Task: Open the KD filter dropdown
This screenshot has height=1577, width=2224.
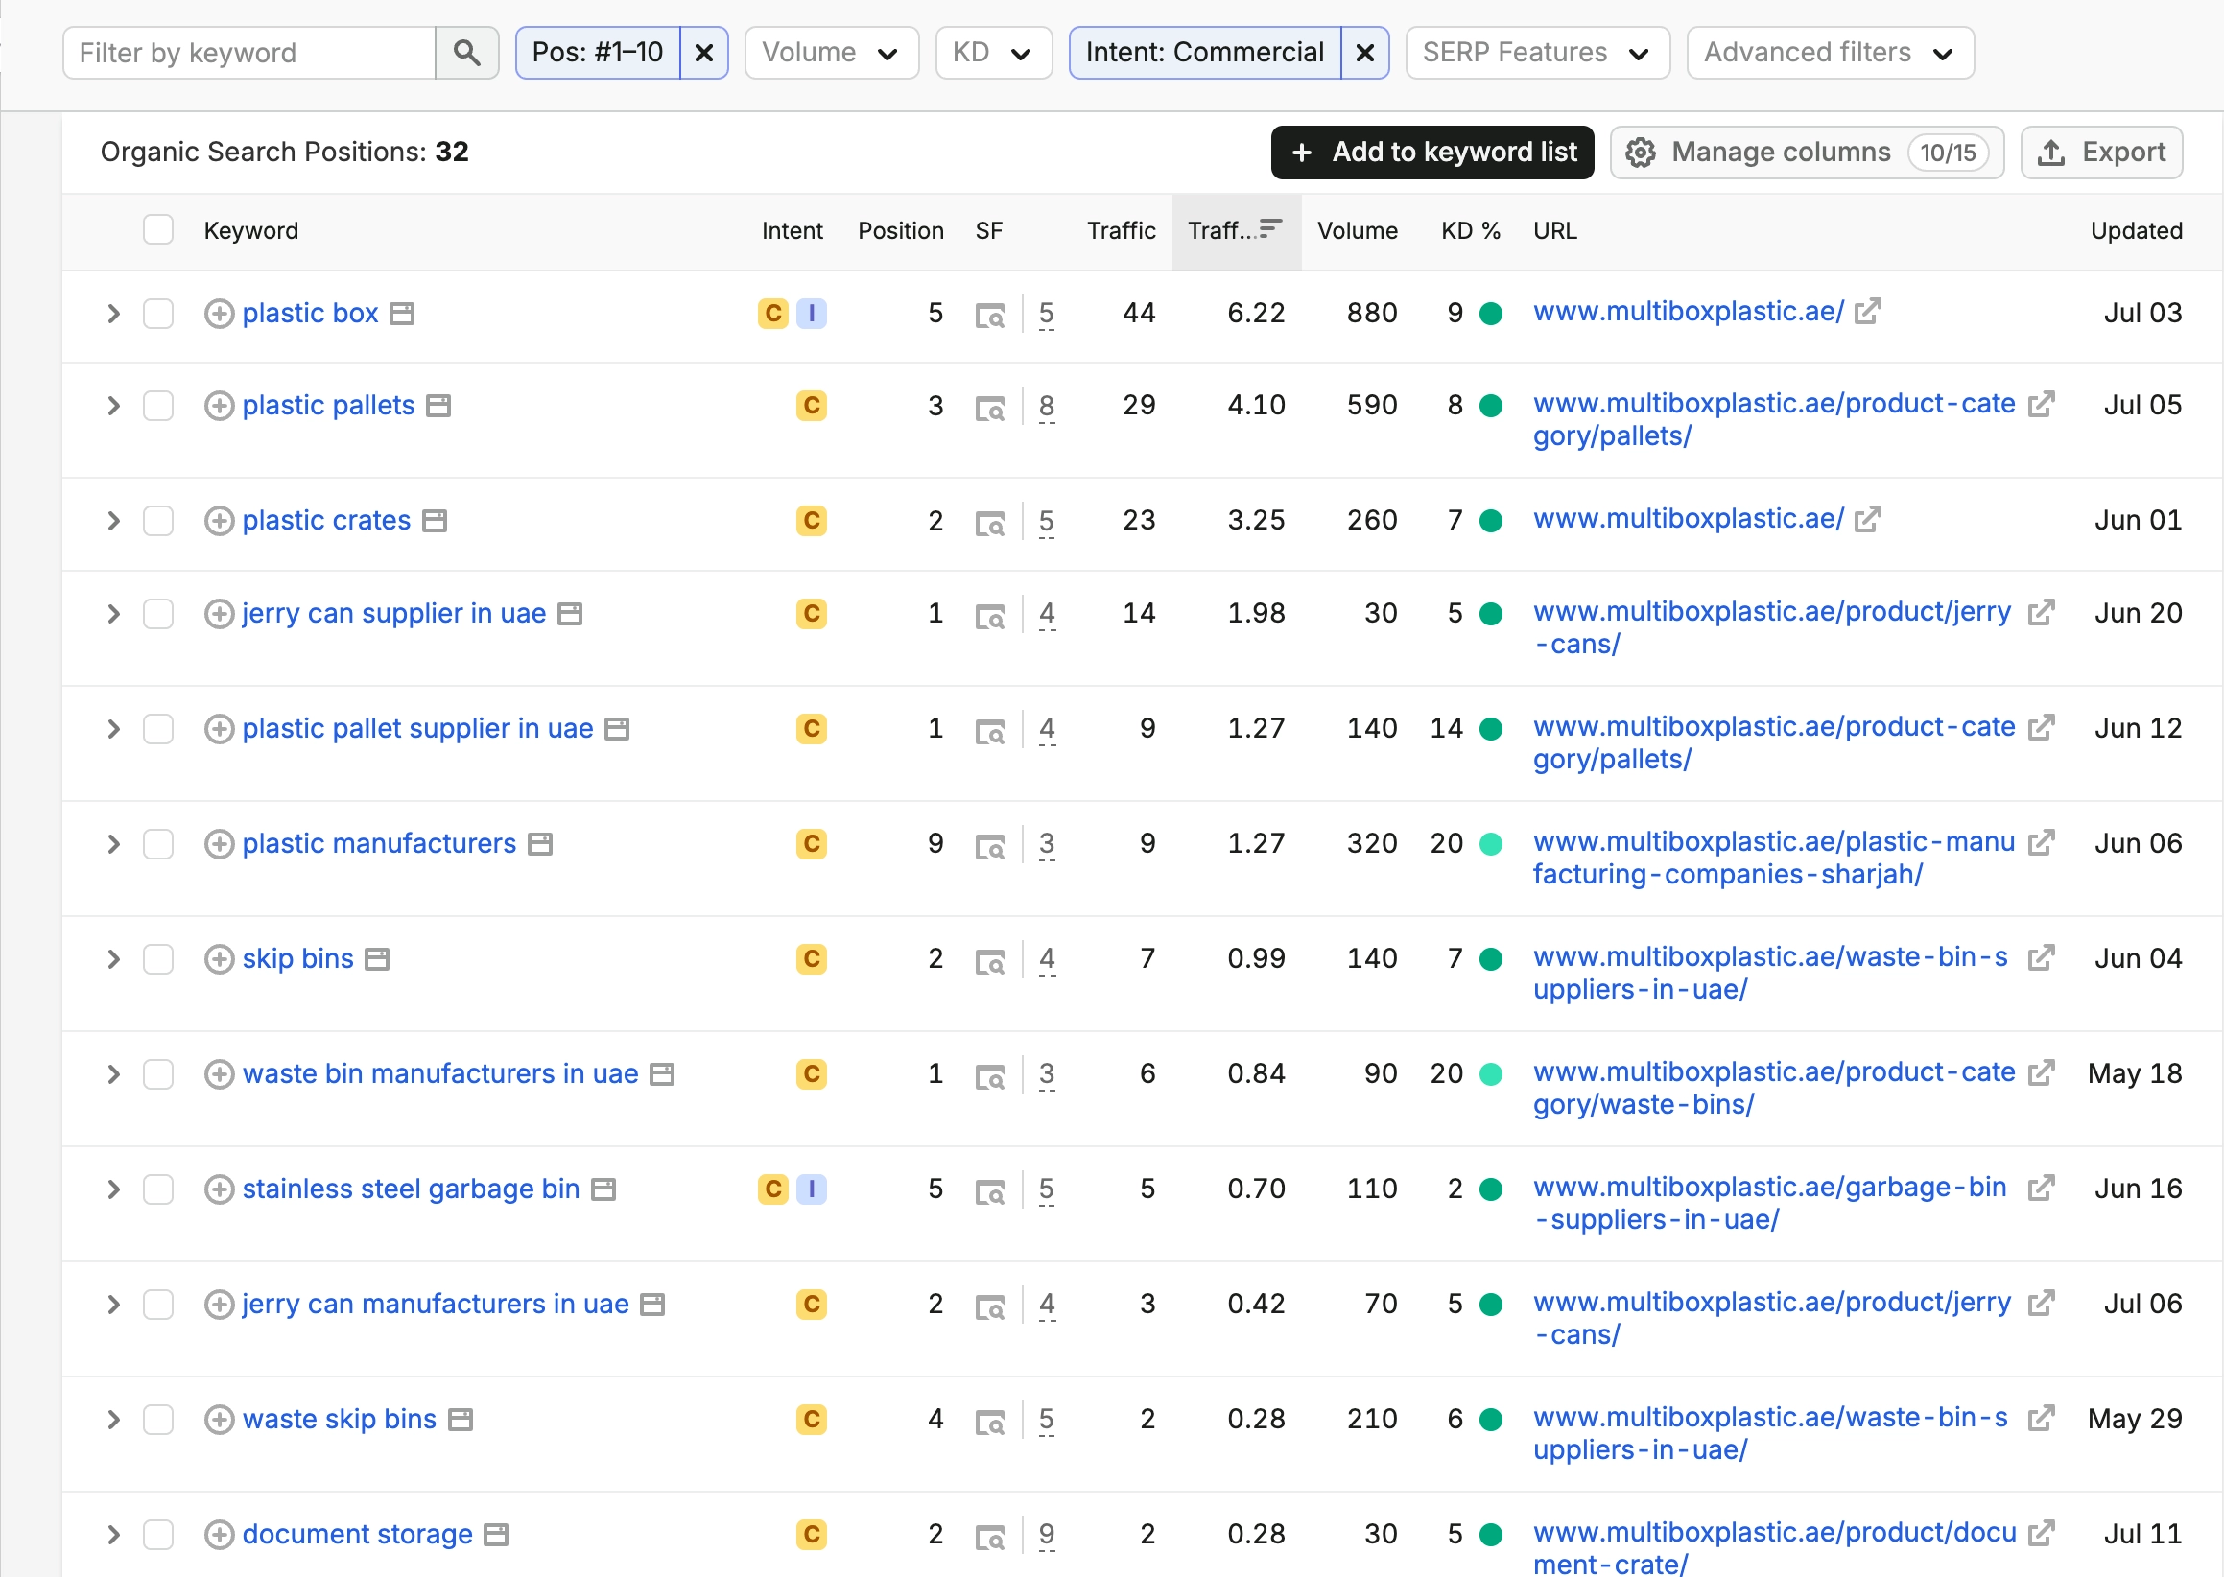Action: click(994, 53)
